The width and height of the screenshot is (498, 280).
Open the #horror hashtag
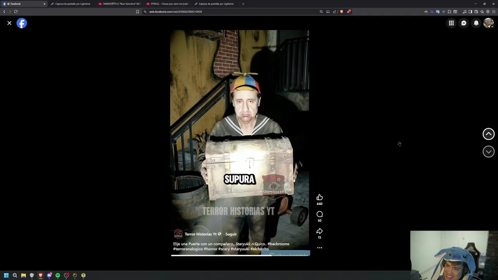coord(210,249)
